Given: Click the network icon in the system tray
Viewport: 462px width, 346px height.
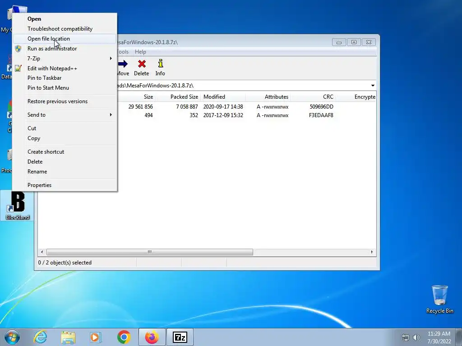Looking at the screenshot, I should click(406, 337).
